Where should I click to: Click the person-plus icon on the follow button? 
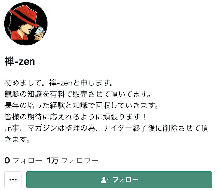[105, 180]
